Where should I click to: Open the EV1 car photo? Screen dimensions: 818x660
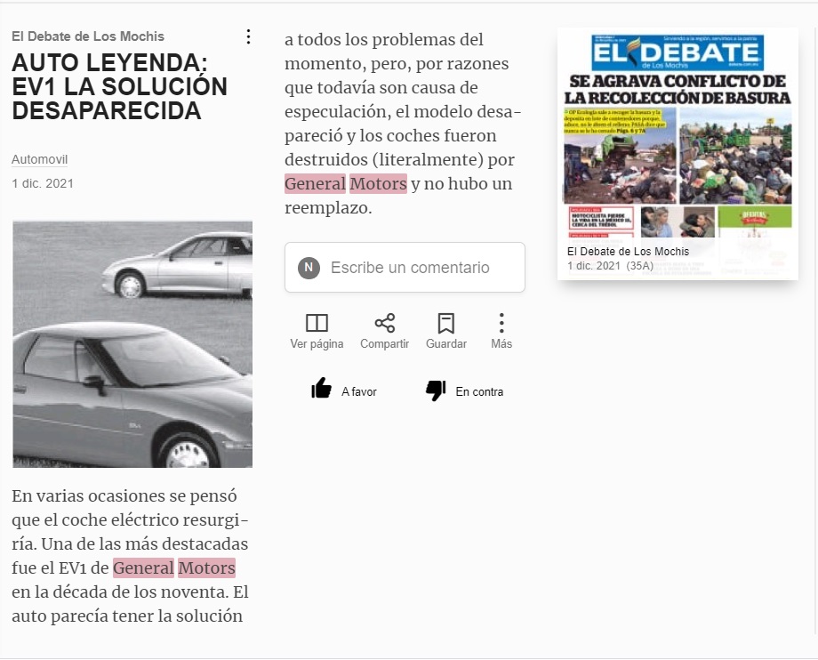coord(132,344)
